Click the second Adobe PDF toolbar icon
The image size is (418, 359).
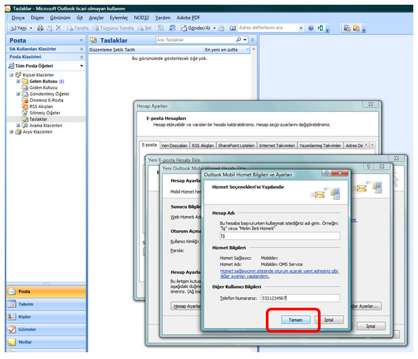pyautogui.click(x=356, y=28)
